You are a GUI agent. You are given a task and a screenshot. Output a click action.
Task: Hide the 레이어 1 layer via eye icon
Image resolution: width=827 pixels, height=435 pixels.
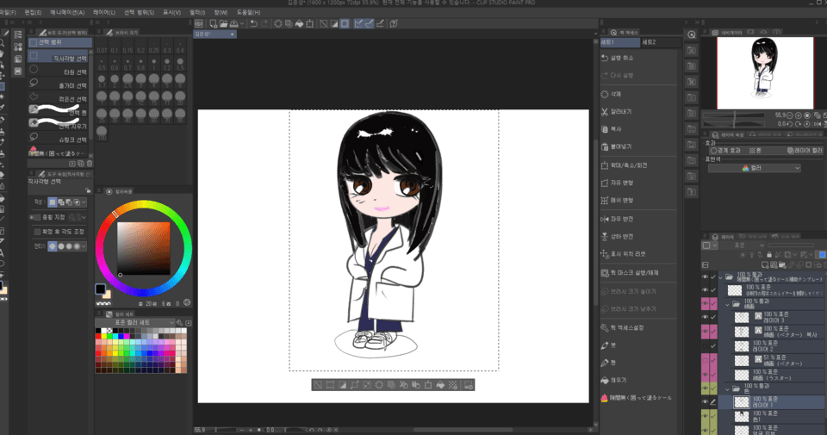(706, 401)
